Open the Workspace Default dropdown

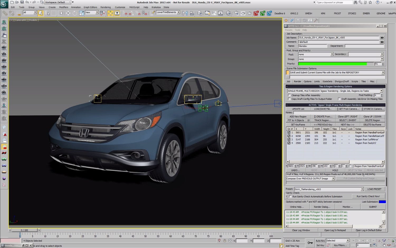point(58,2)
